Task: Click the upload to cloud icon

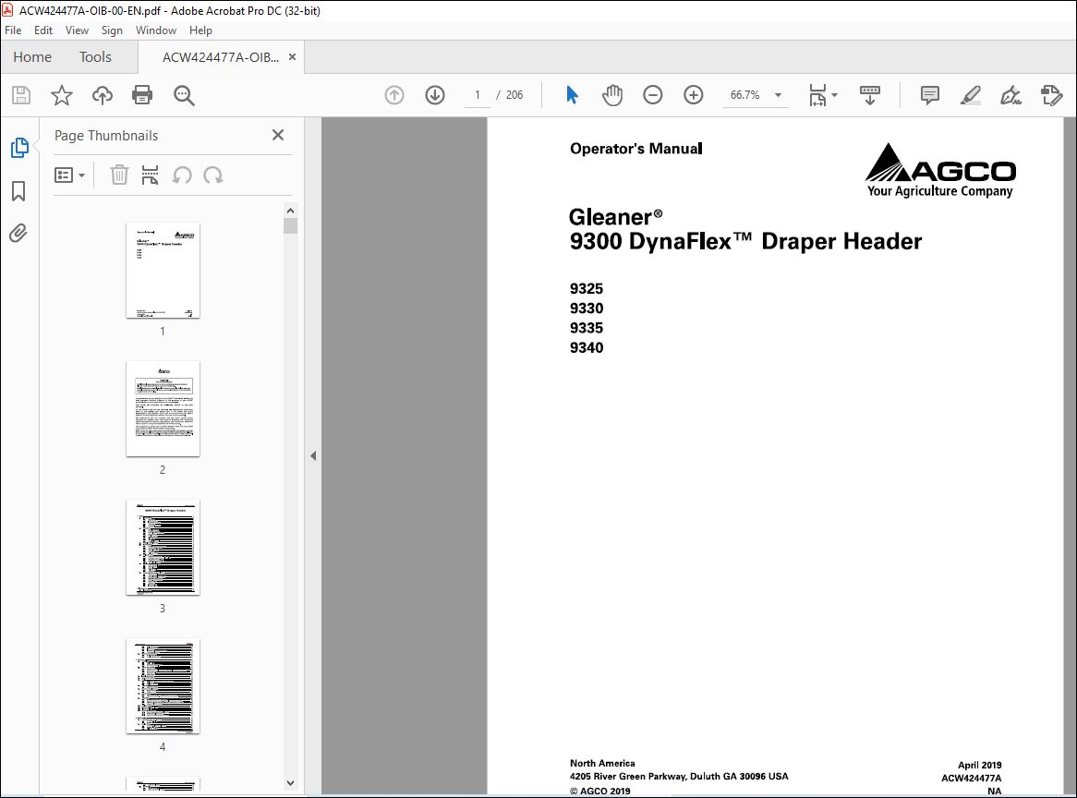Action: (x=103, y=95)
